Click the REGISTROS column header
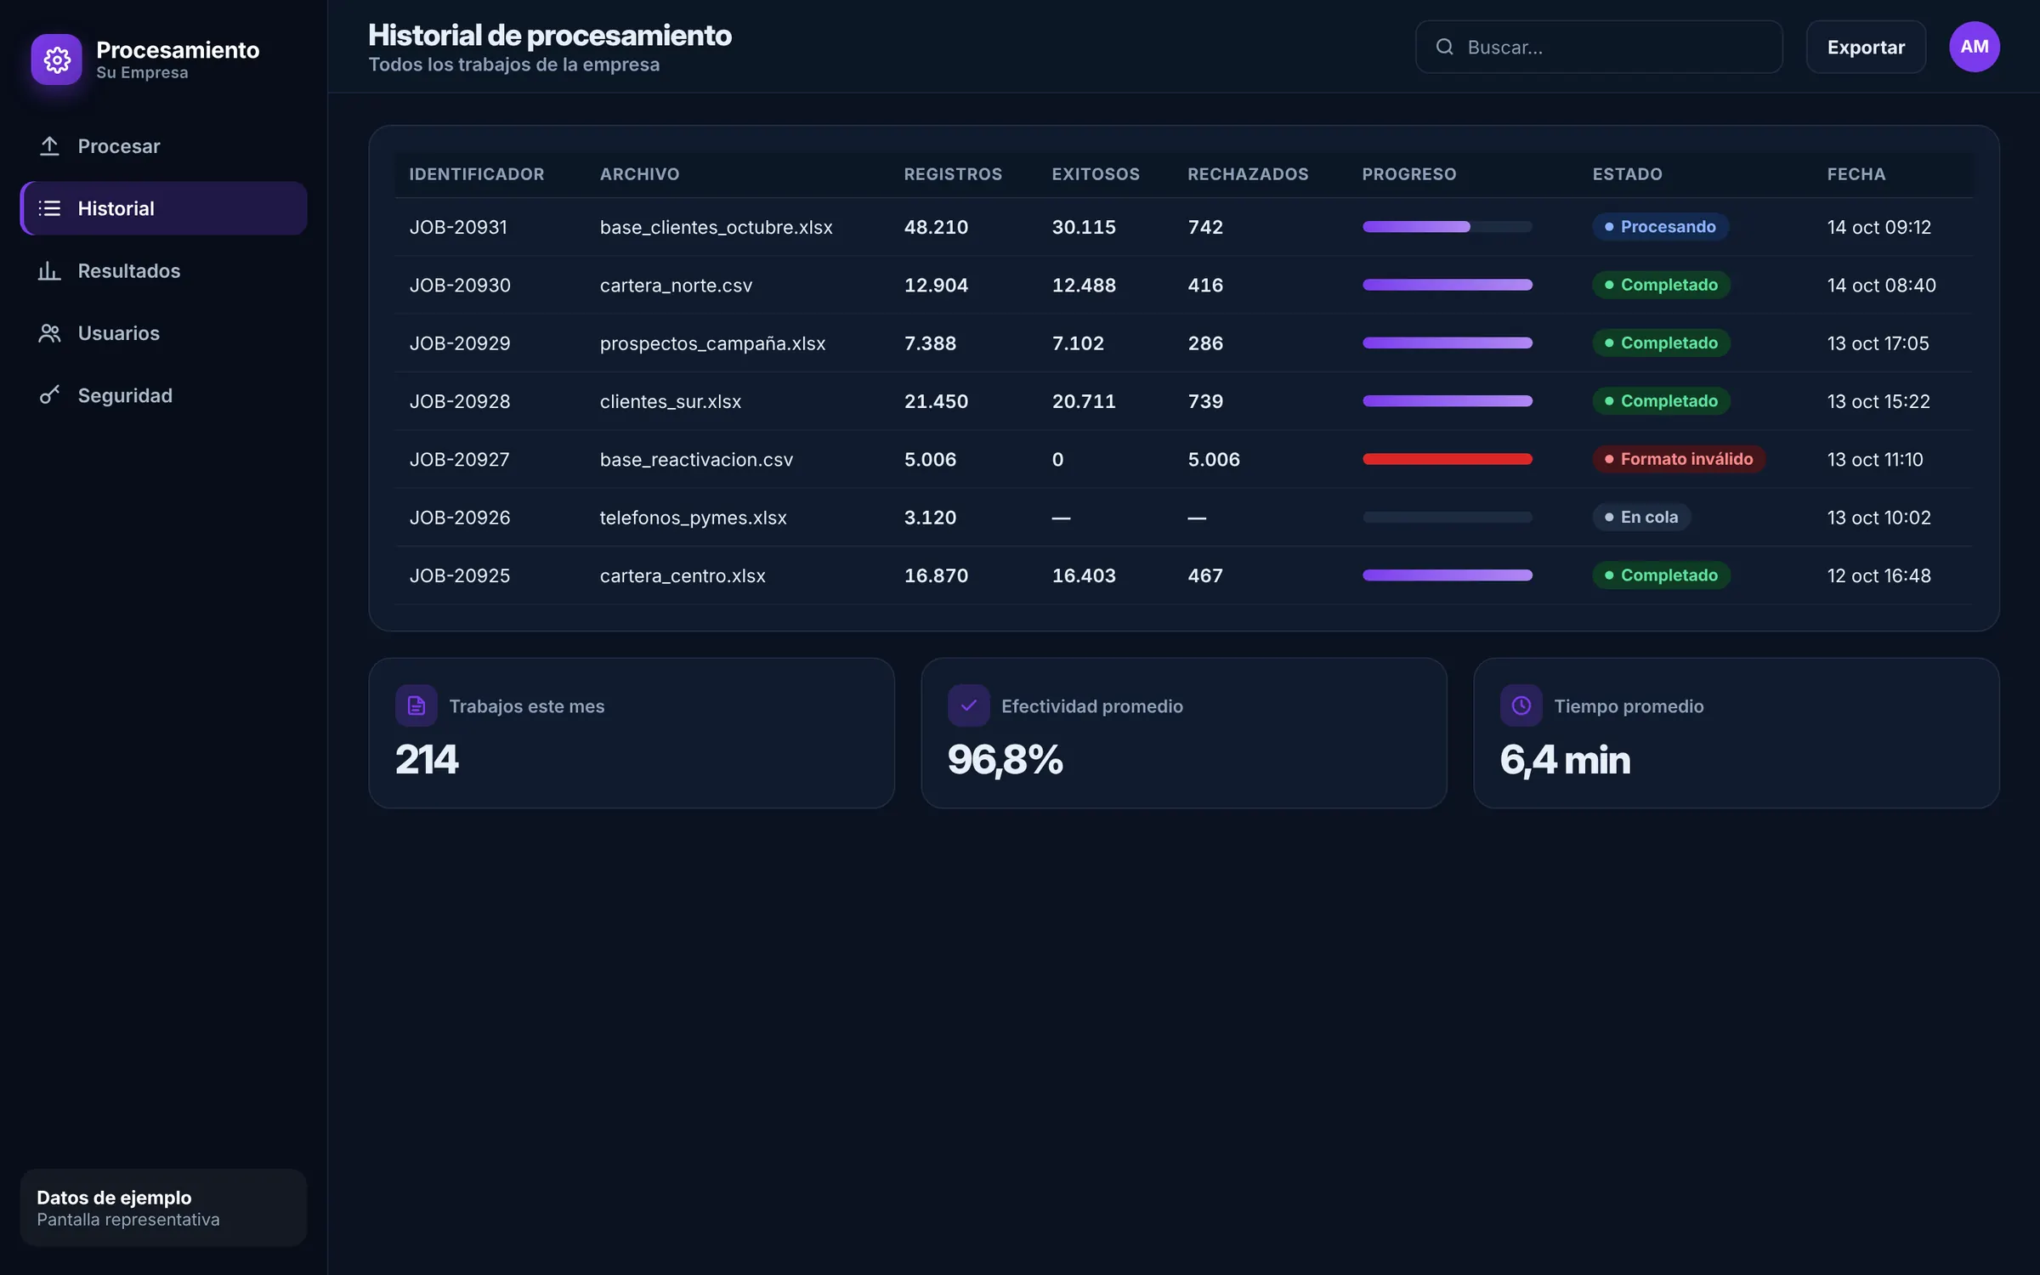Image resolution: width=2040 pixels, height=1275 pixels. (953, 174)
